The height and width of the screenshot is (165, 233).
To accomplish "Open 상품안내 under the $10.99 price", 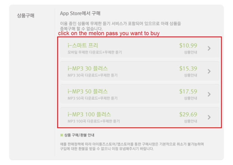I will 190,52.
